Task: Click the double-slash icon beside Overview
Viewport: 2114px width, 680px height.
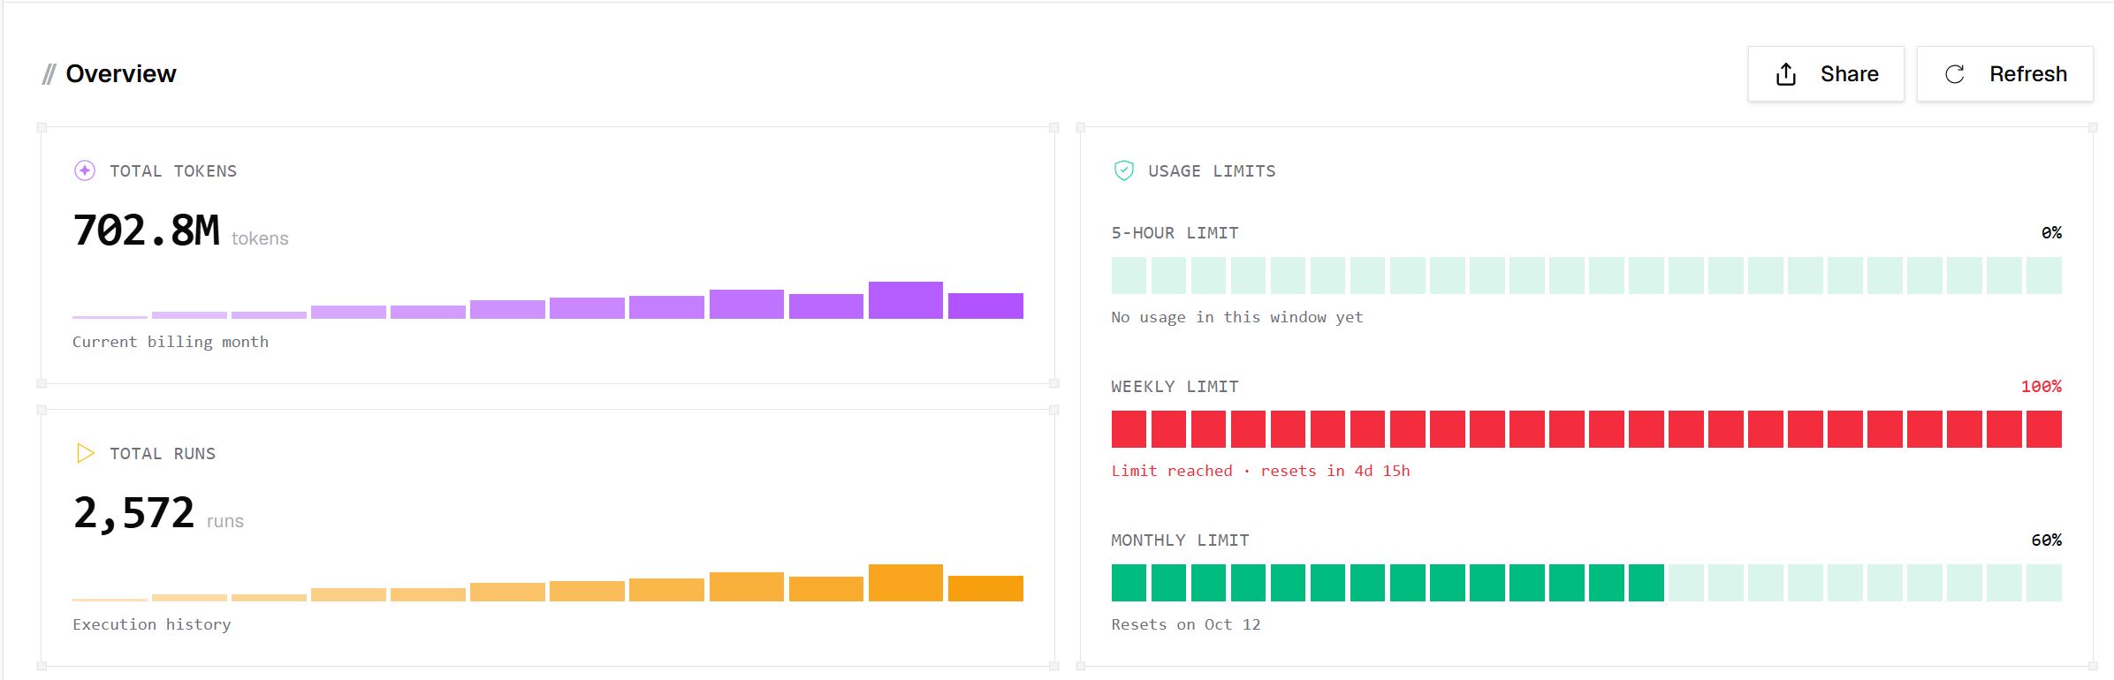Action: tap(49, 74)
